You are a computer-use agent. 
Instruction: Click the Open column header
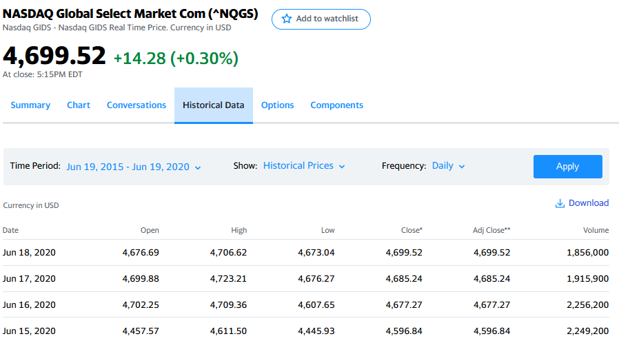[150, 230]
